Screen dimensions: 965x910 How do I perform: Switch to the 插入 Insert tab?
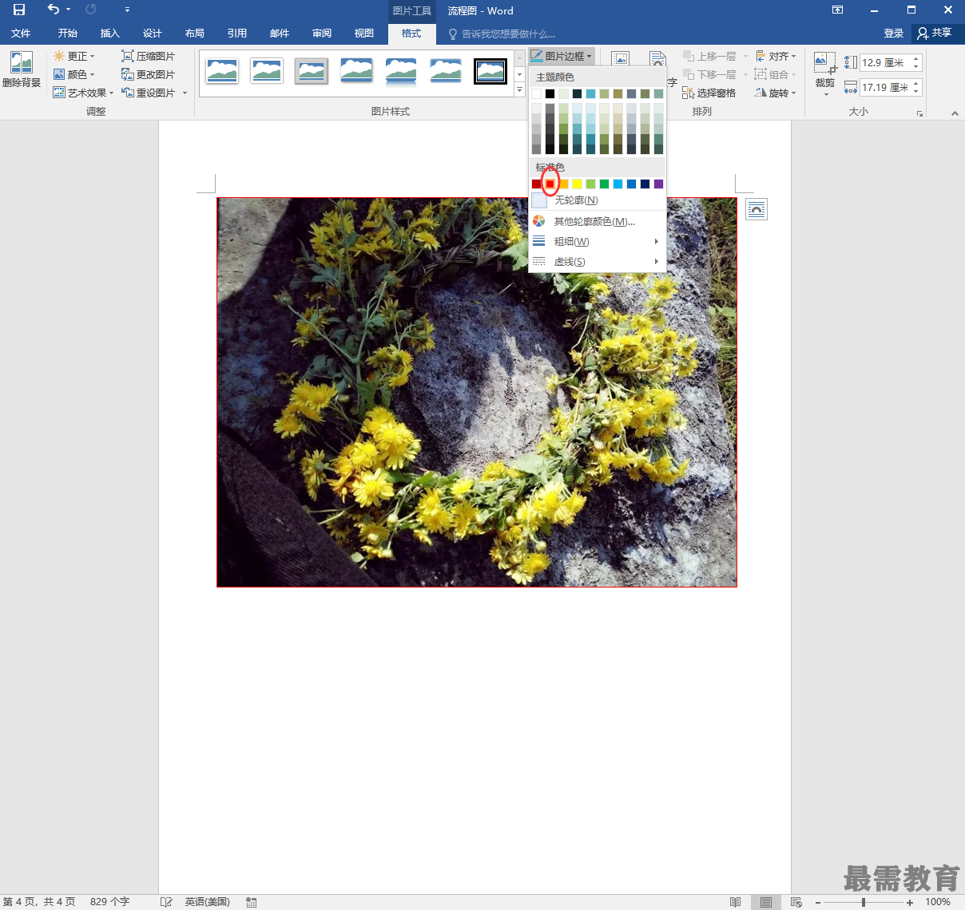[x=110, y=33]
